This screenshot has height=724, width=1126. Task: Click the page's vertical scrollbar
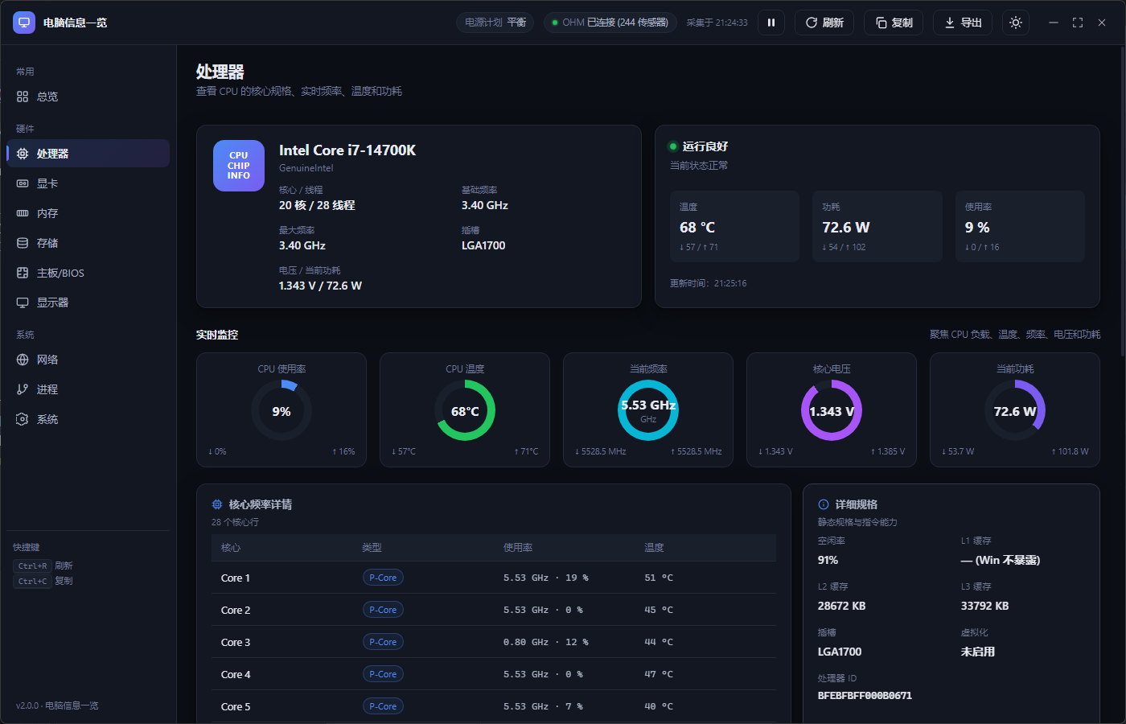(x=1123, y=201)
